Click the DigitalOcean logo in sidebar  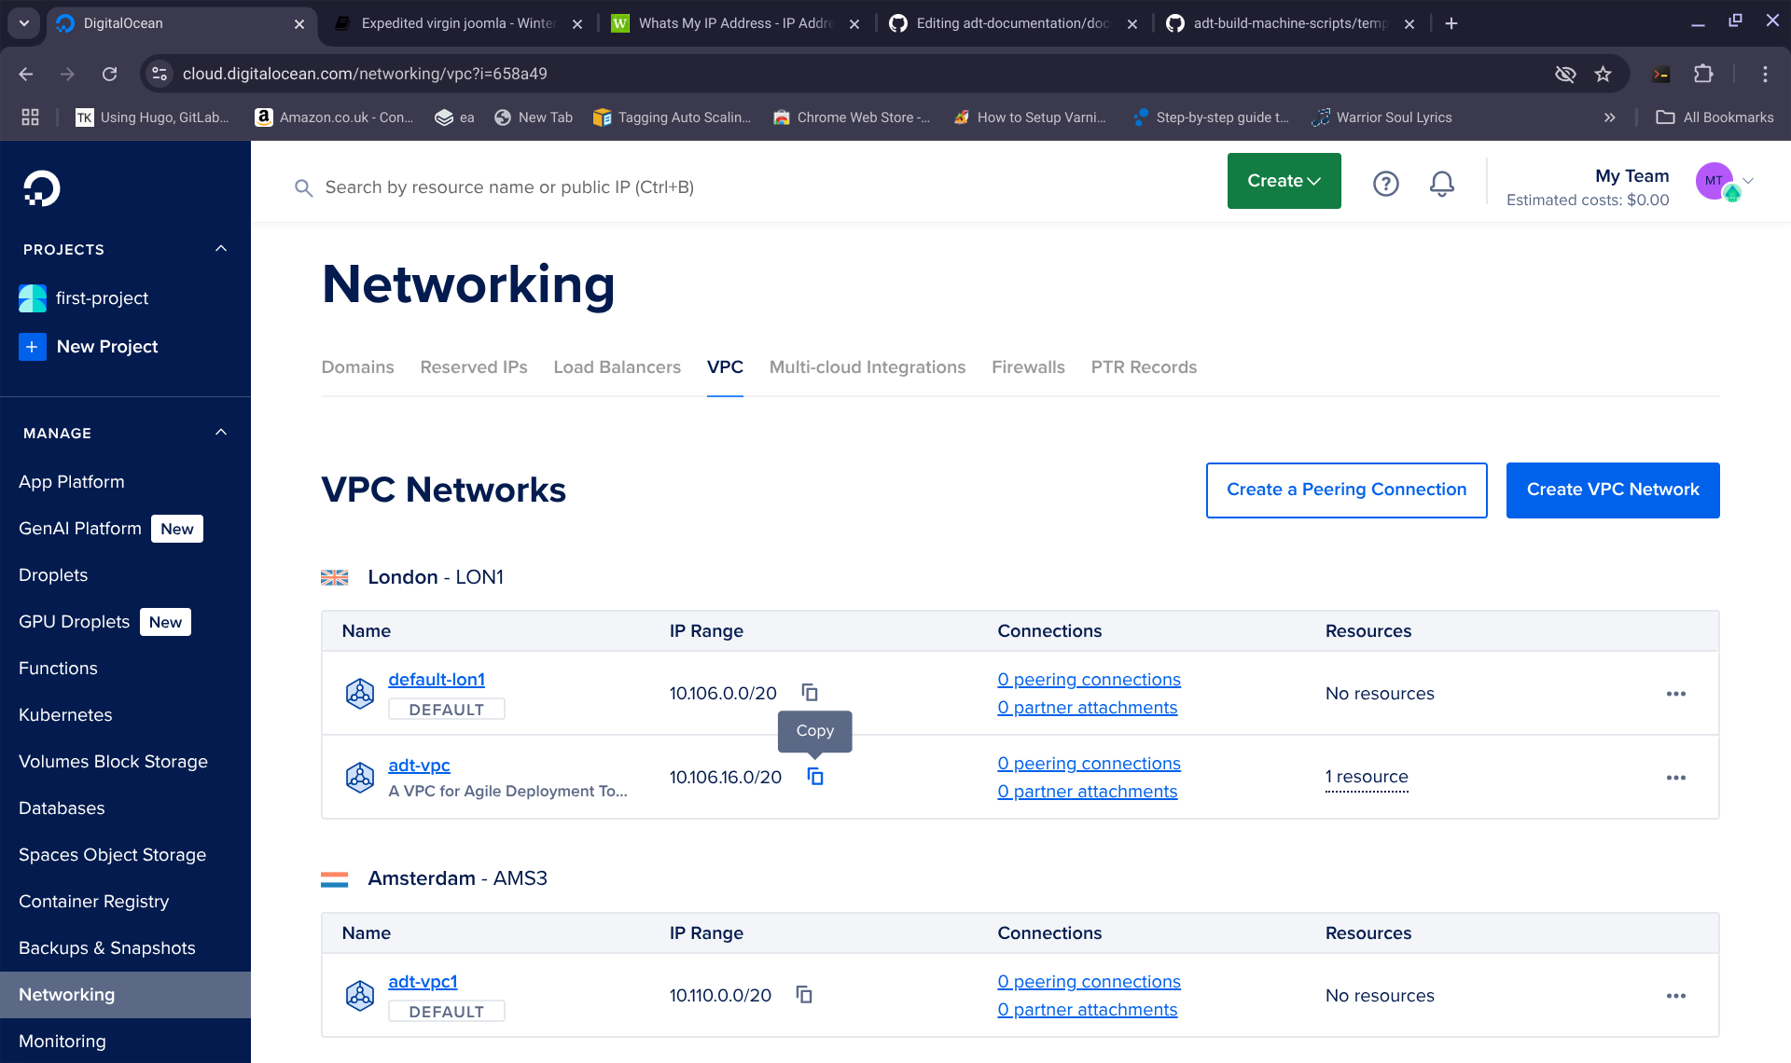41,188
